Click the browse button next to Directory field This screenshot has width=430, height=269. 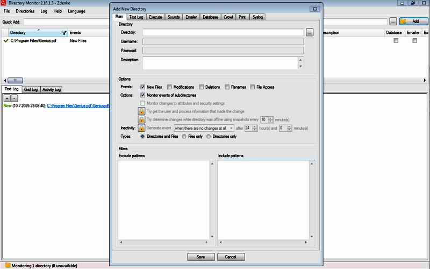tap(309, 33)
